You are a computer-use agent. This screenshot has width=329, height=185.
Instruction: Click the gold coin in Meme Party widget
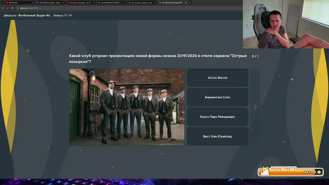pyautogui.click(x=319, y=172)
